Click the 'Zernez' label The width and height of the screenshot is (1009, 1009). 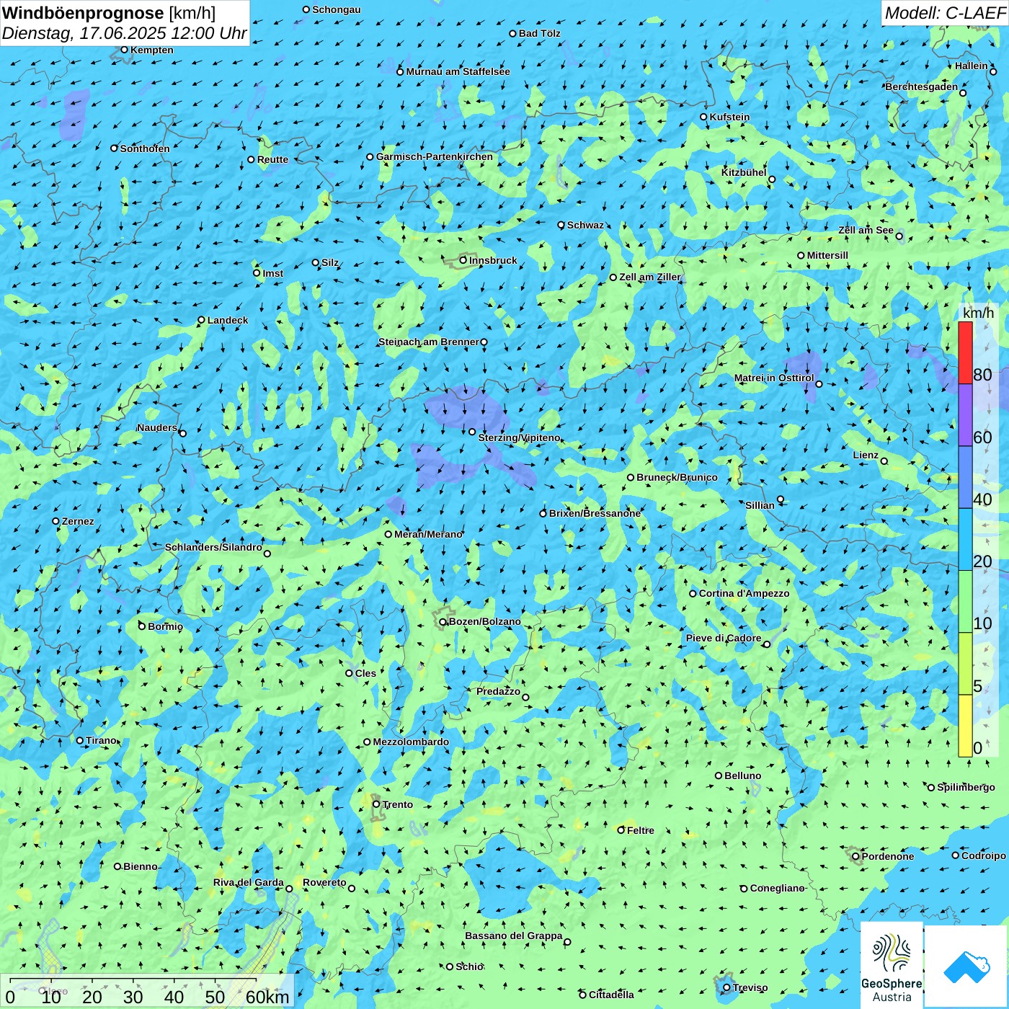[78, 521]
